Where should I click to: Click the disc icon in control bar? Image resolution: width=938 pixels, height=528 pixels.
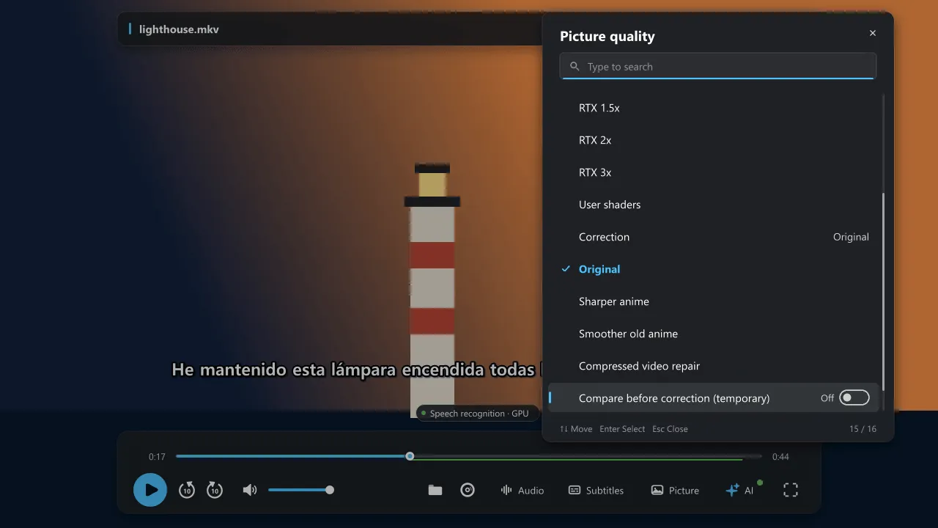[x=468, y=490]
